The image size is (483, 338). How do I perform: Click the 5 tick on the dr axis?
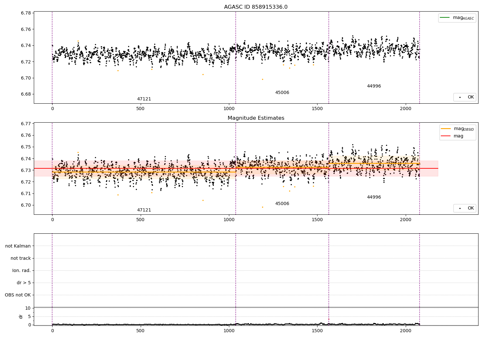click(x=30, y=316)
